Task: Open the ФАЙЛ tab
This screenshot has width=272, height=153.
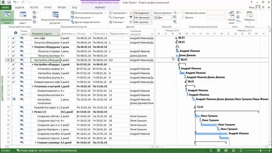Action: click(x=6, y=8)
